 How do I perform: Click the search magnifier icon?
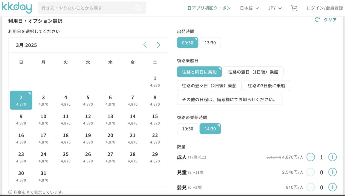tap(138, 8)
